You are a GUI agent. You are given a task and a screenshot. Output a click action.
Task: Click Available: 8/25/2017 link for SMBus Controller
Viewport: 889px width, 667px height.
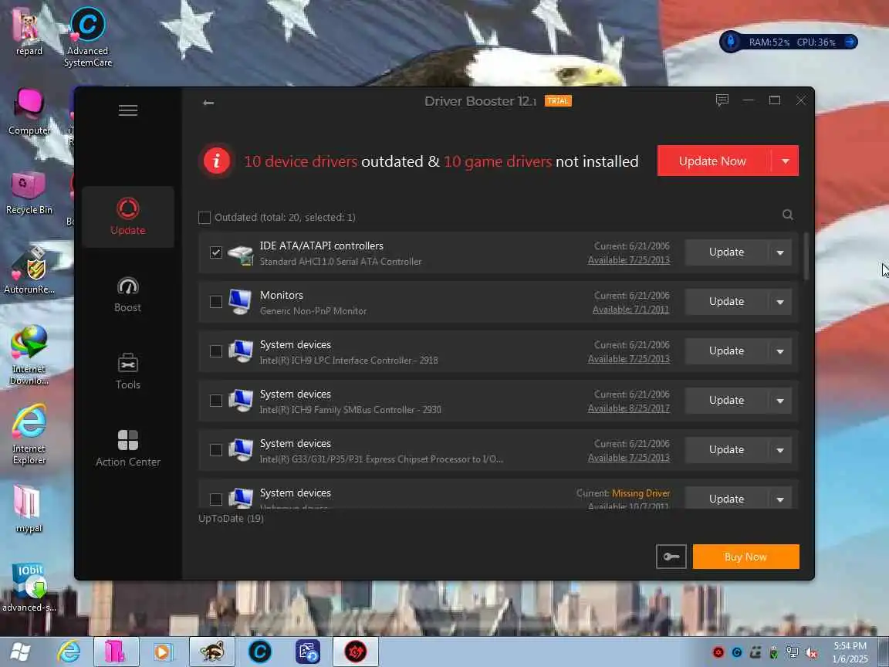tap(628, 408)
